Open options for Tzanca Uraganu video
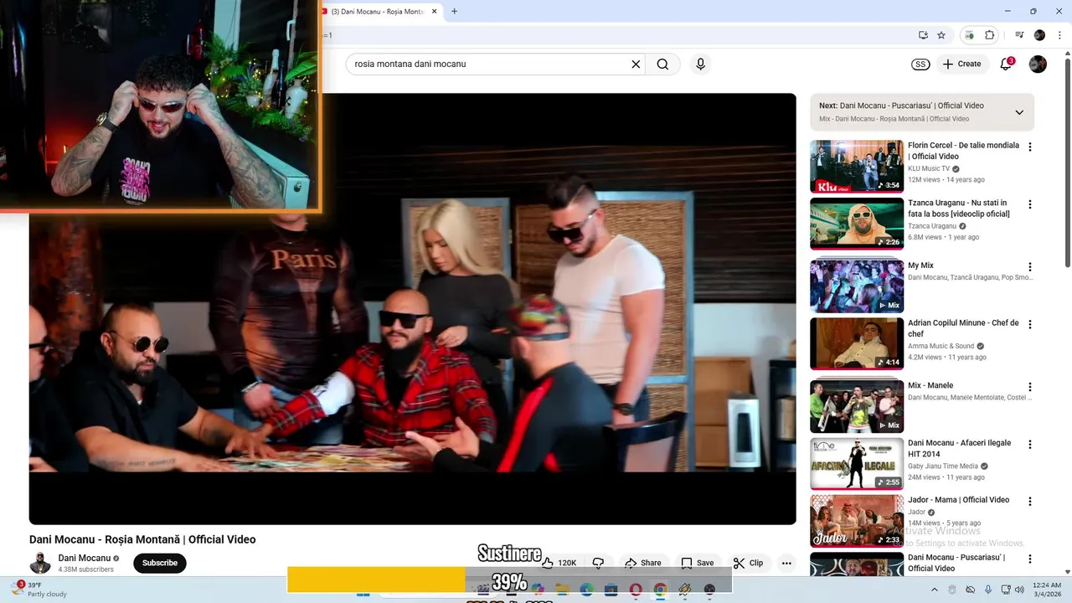Image resolution: width=1072 pixels, height=603 pixels. click(1030, 204)
